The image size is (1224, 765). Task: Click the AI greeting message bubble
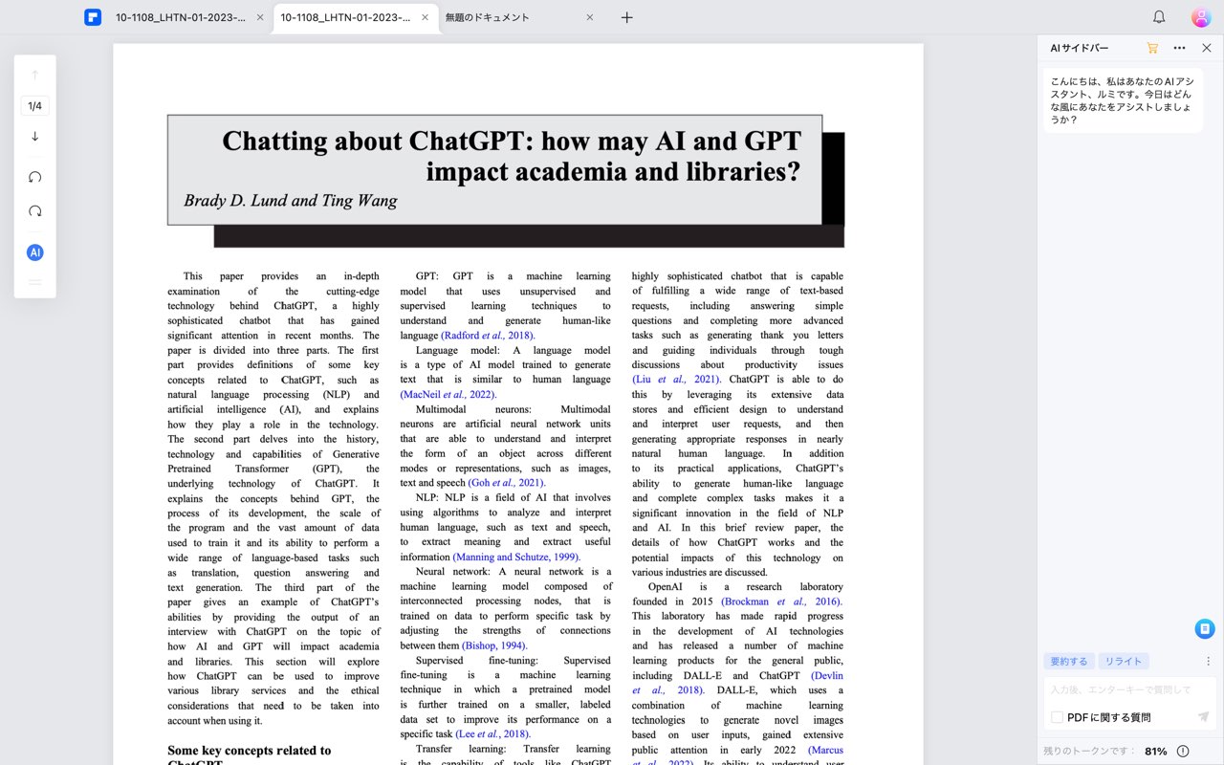[1123, 100]
